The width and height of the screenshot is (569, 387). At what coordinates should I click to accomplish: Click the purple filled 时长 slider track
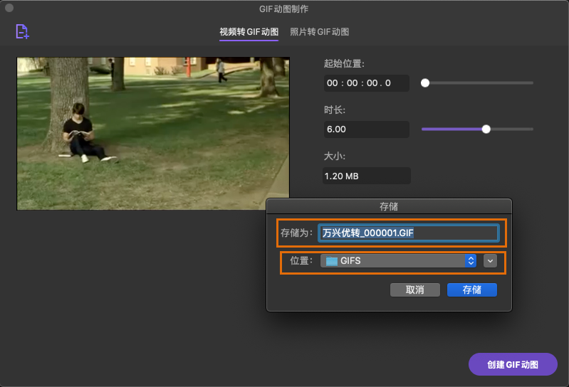click(x=452, y=129)
